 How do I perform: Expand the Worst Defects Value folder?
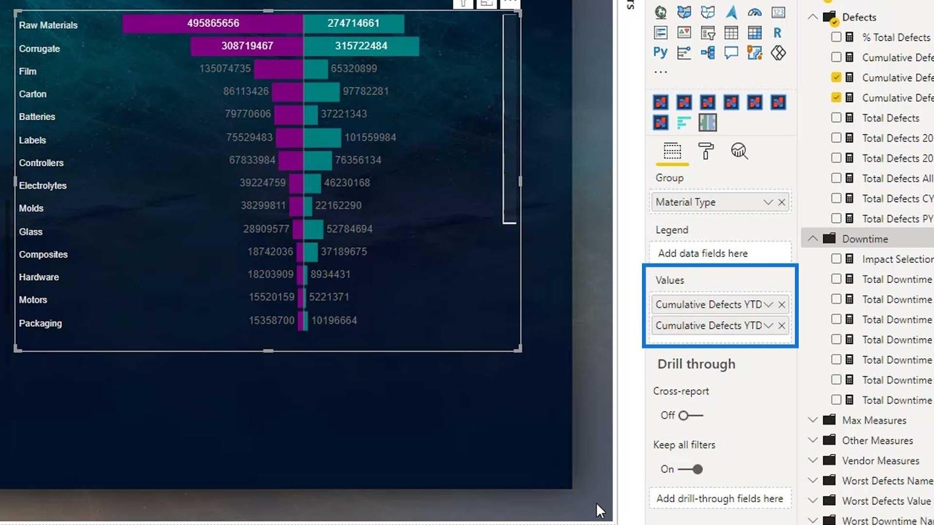point(813,501)
